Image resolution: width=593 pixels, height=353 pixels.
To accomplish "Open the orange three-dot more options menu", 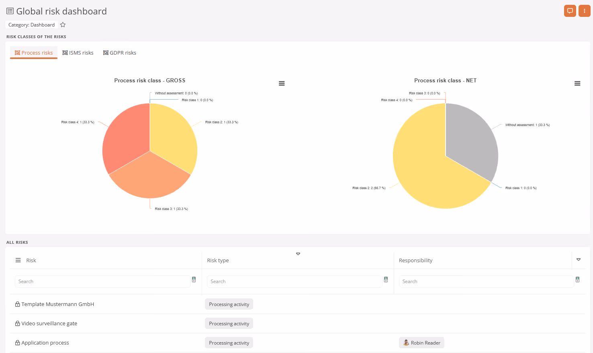I will pos(584,11).
